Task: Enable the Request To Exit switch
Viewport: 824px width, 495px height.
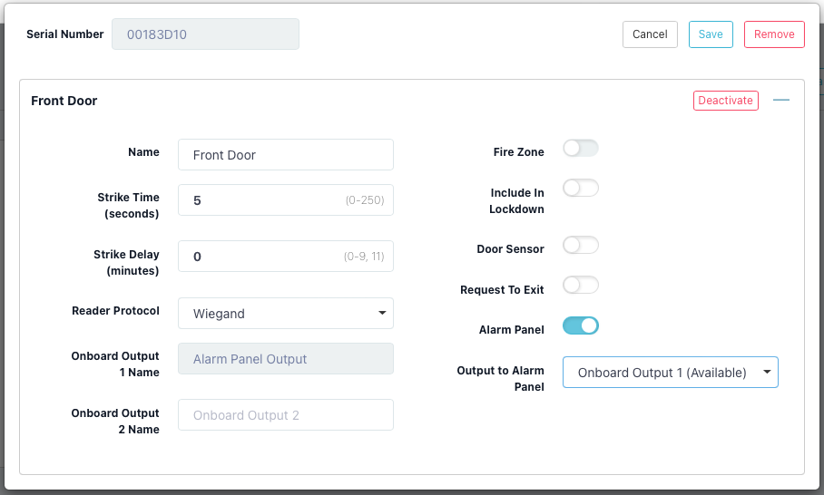Action: (x=581, y=286)
